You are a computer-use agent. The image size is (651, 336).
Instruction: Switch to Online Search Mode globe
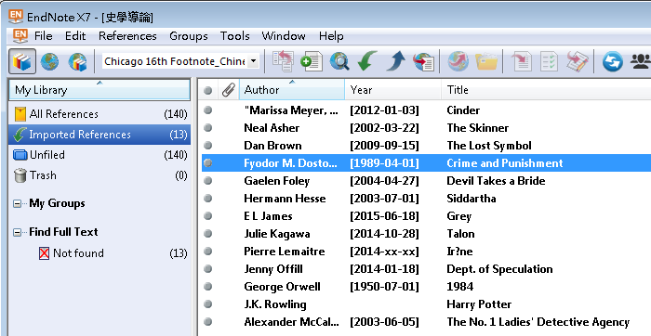tap(49, 62)
